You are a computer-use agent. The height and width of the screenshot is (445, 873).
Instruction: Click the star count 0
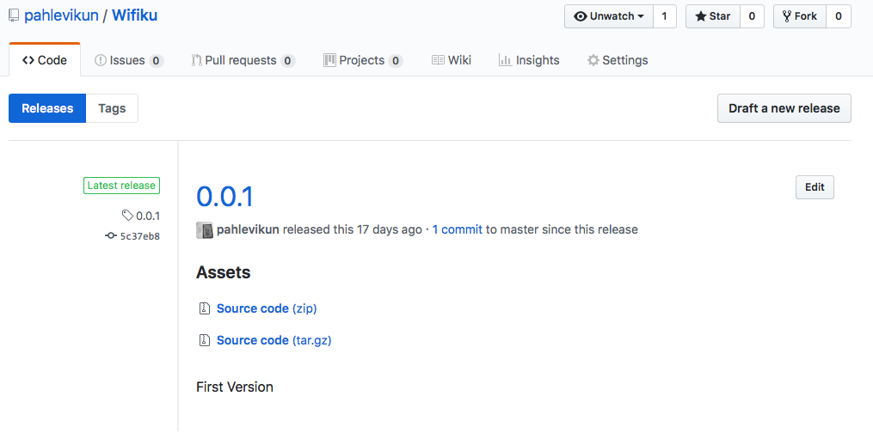coord(752,16)
